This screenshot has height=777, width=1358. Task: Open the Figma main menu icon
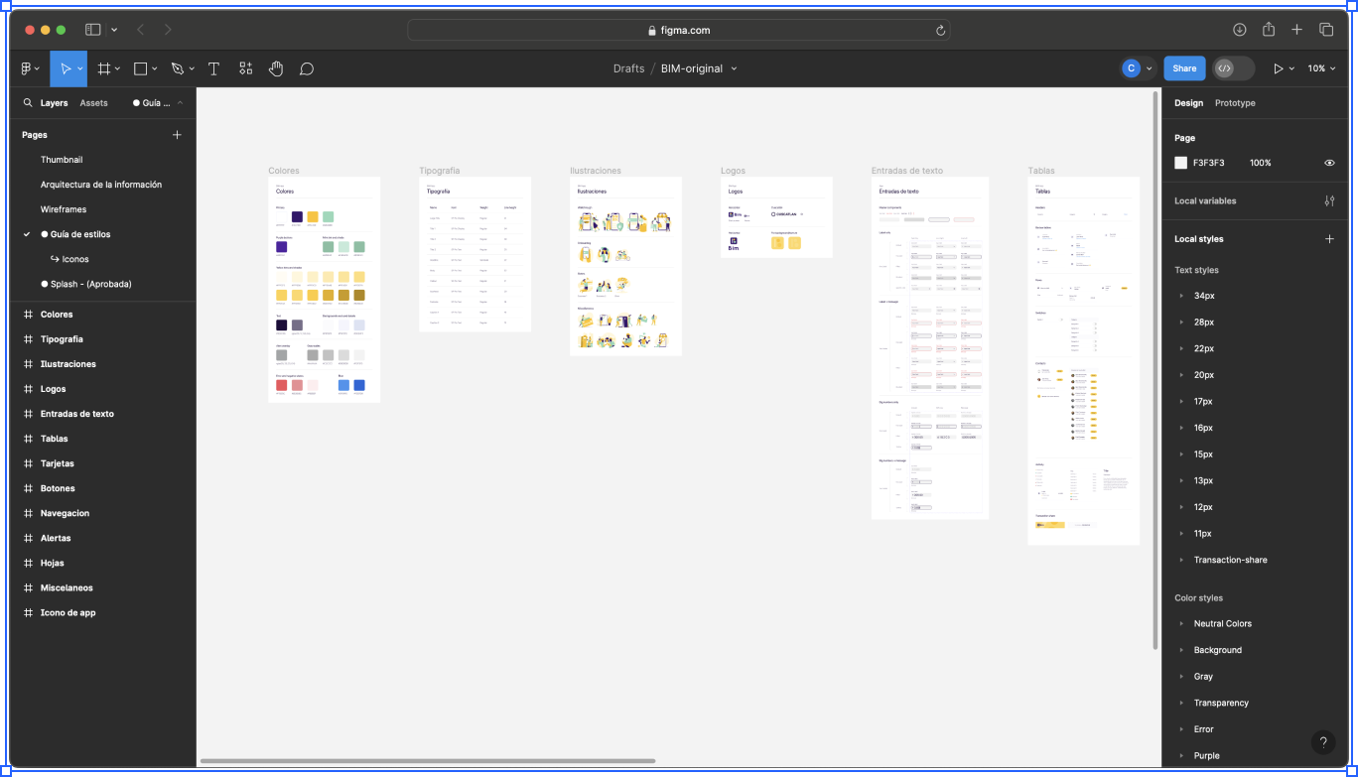point(27,68)
